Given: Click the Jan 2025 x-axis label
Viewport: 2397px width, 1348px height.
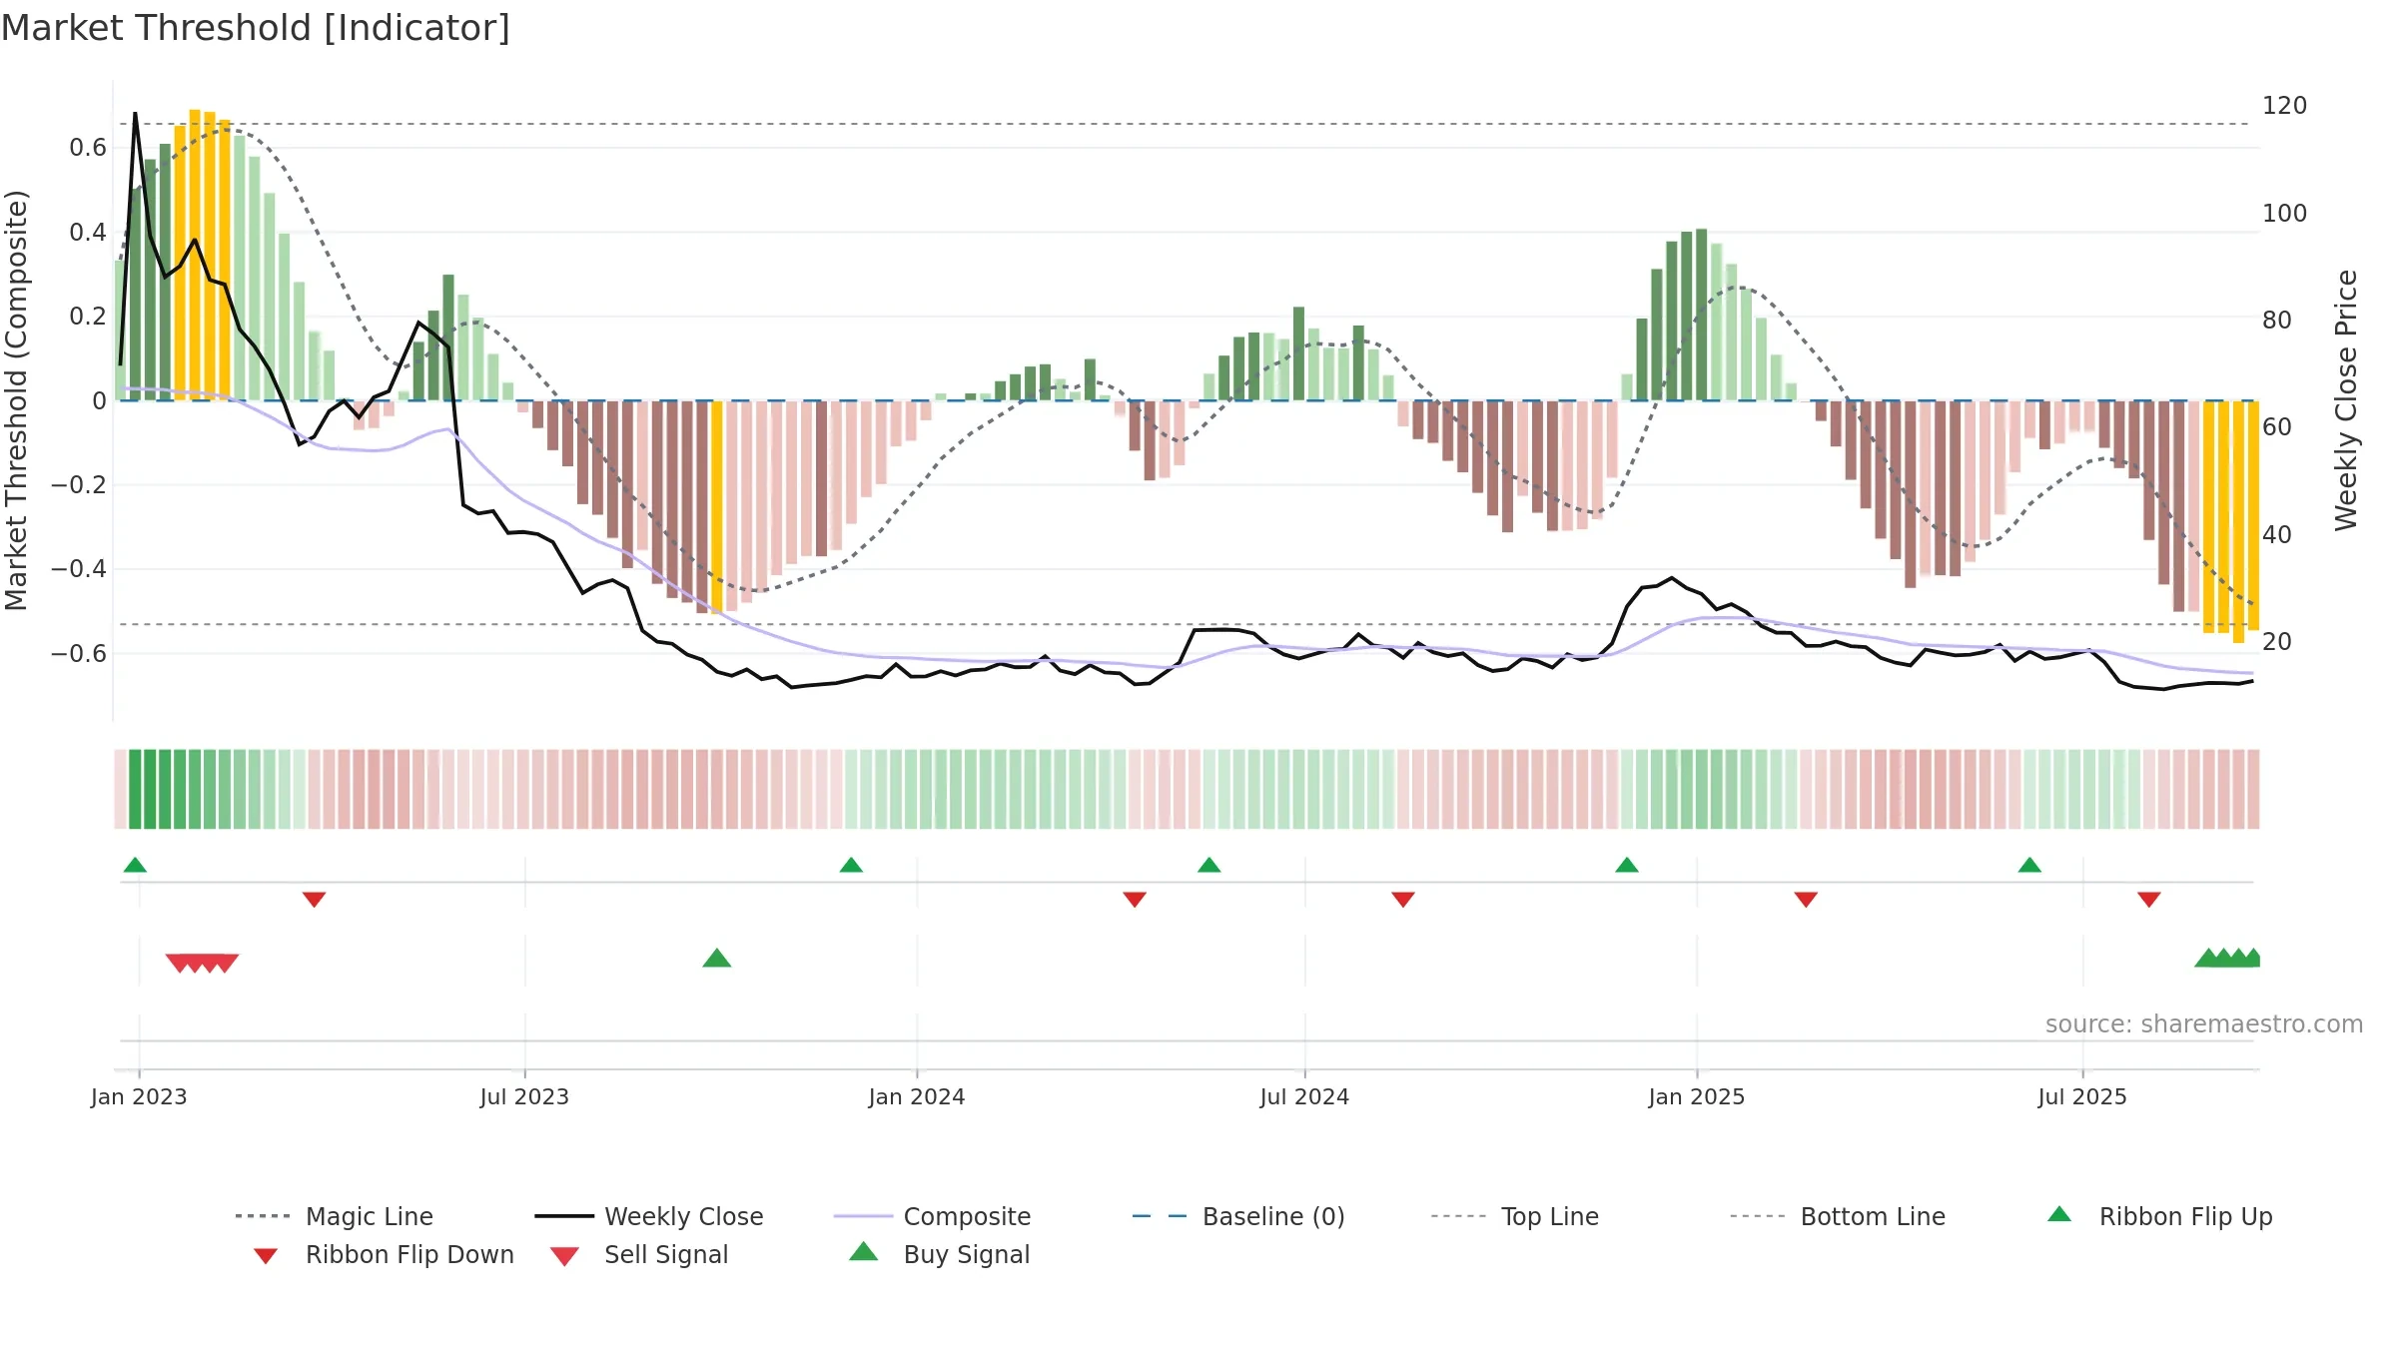Looking at the screenshot, I should pos(1697,1097).
